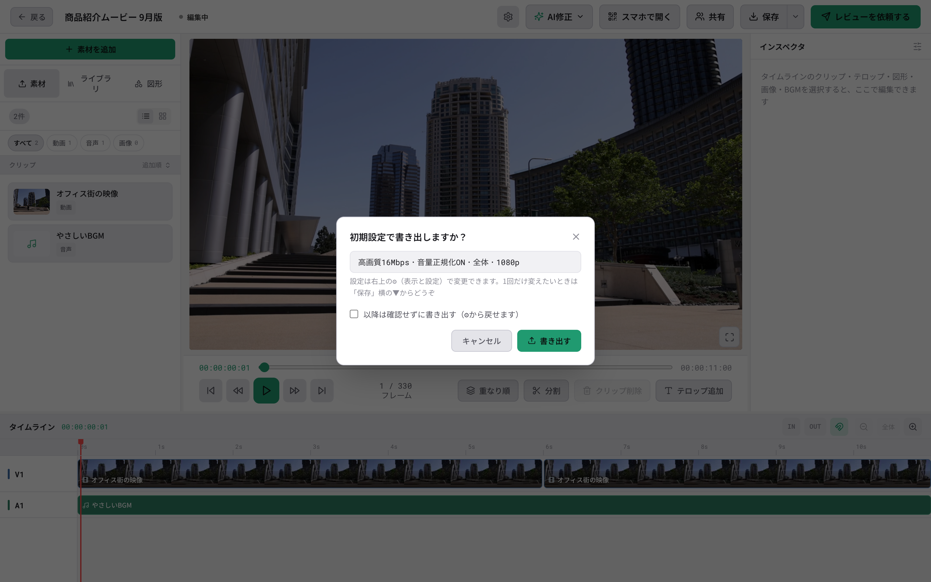Select second オフィス街の映像 clip on V1
This screenshot has height=582, width=931.
[737, 473]
